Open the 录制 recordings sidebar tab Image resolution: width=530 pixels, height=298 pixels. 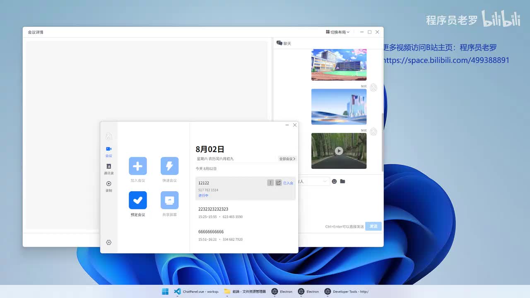(x=108, y=186)
